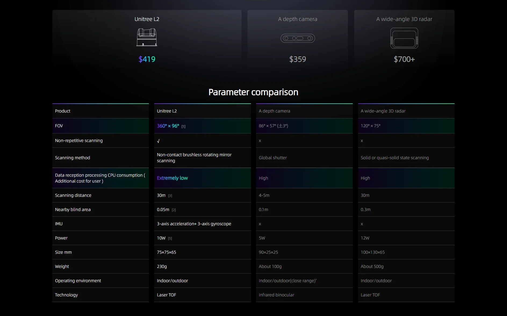Viewport: 507px width, 316px height.
Task: Select the "0.1m" blind area value
Action: point(263,209)
